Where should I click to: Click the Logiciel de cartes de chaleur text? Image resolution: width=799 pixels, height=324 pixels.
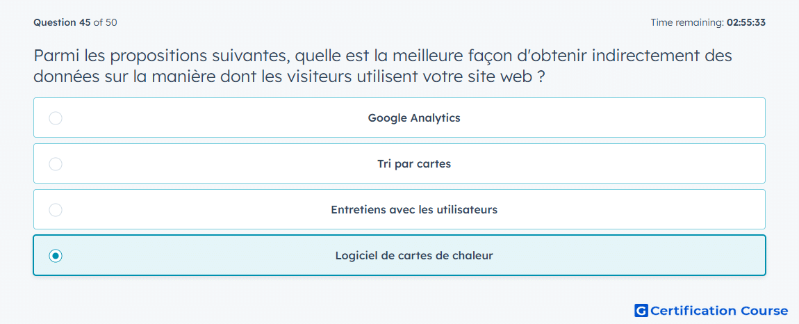click(414, 256)
